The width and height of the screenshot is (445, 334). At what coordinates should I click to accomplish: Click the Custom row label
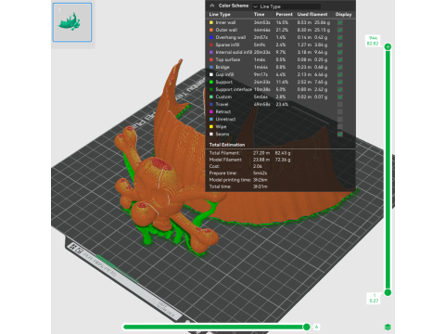pyautogui.click(x=223, y=96)
